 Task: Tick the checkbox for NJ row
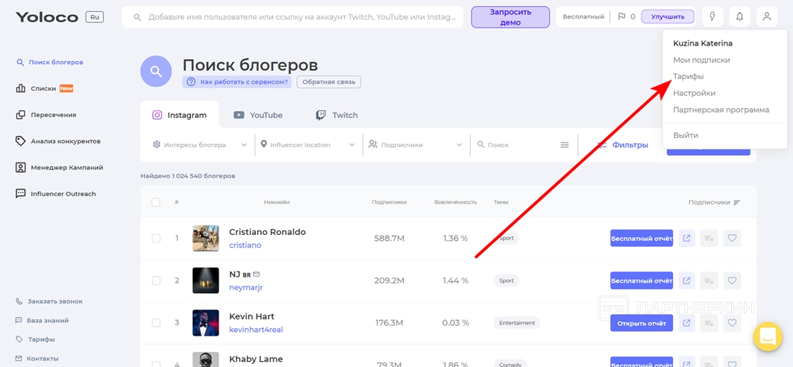click(156, 280)
